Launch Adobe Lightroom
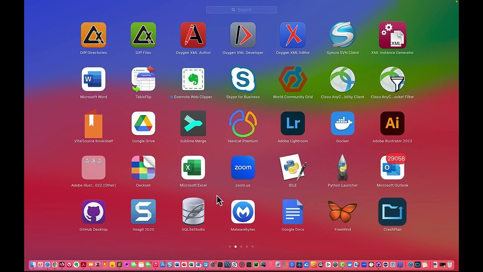This screenshot has height=272, width=483. coord(293,124)
